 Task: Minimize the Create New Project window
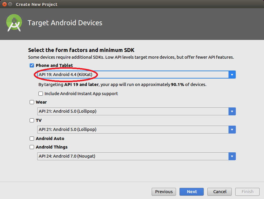point(10,4)
